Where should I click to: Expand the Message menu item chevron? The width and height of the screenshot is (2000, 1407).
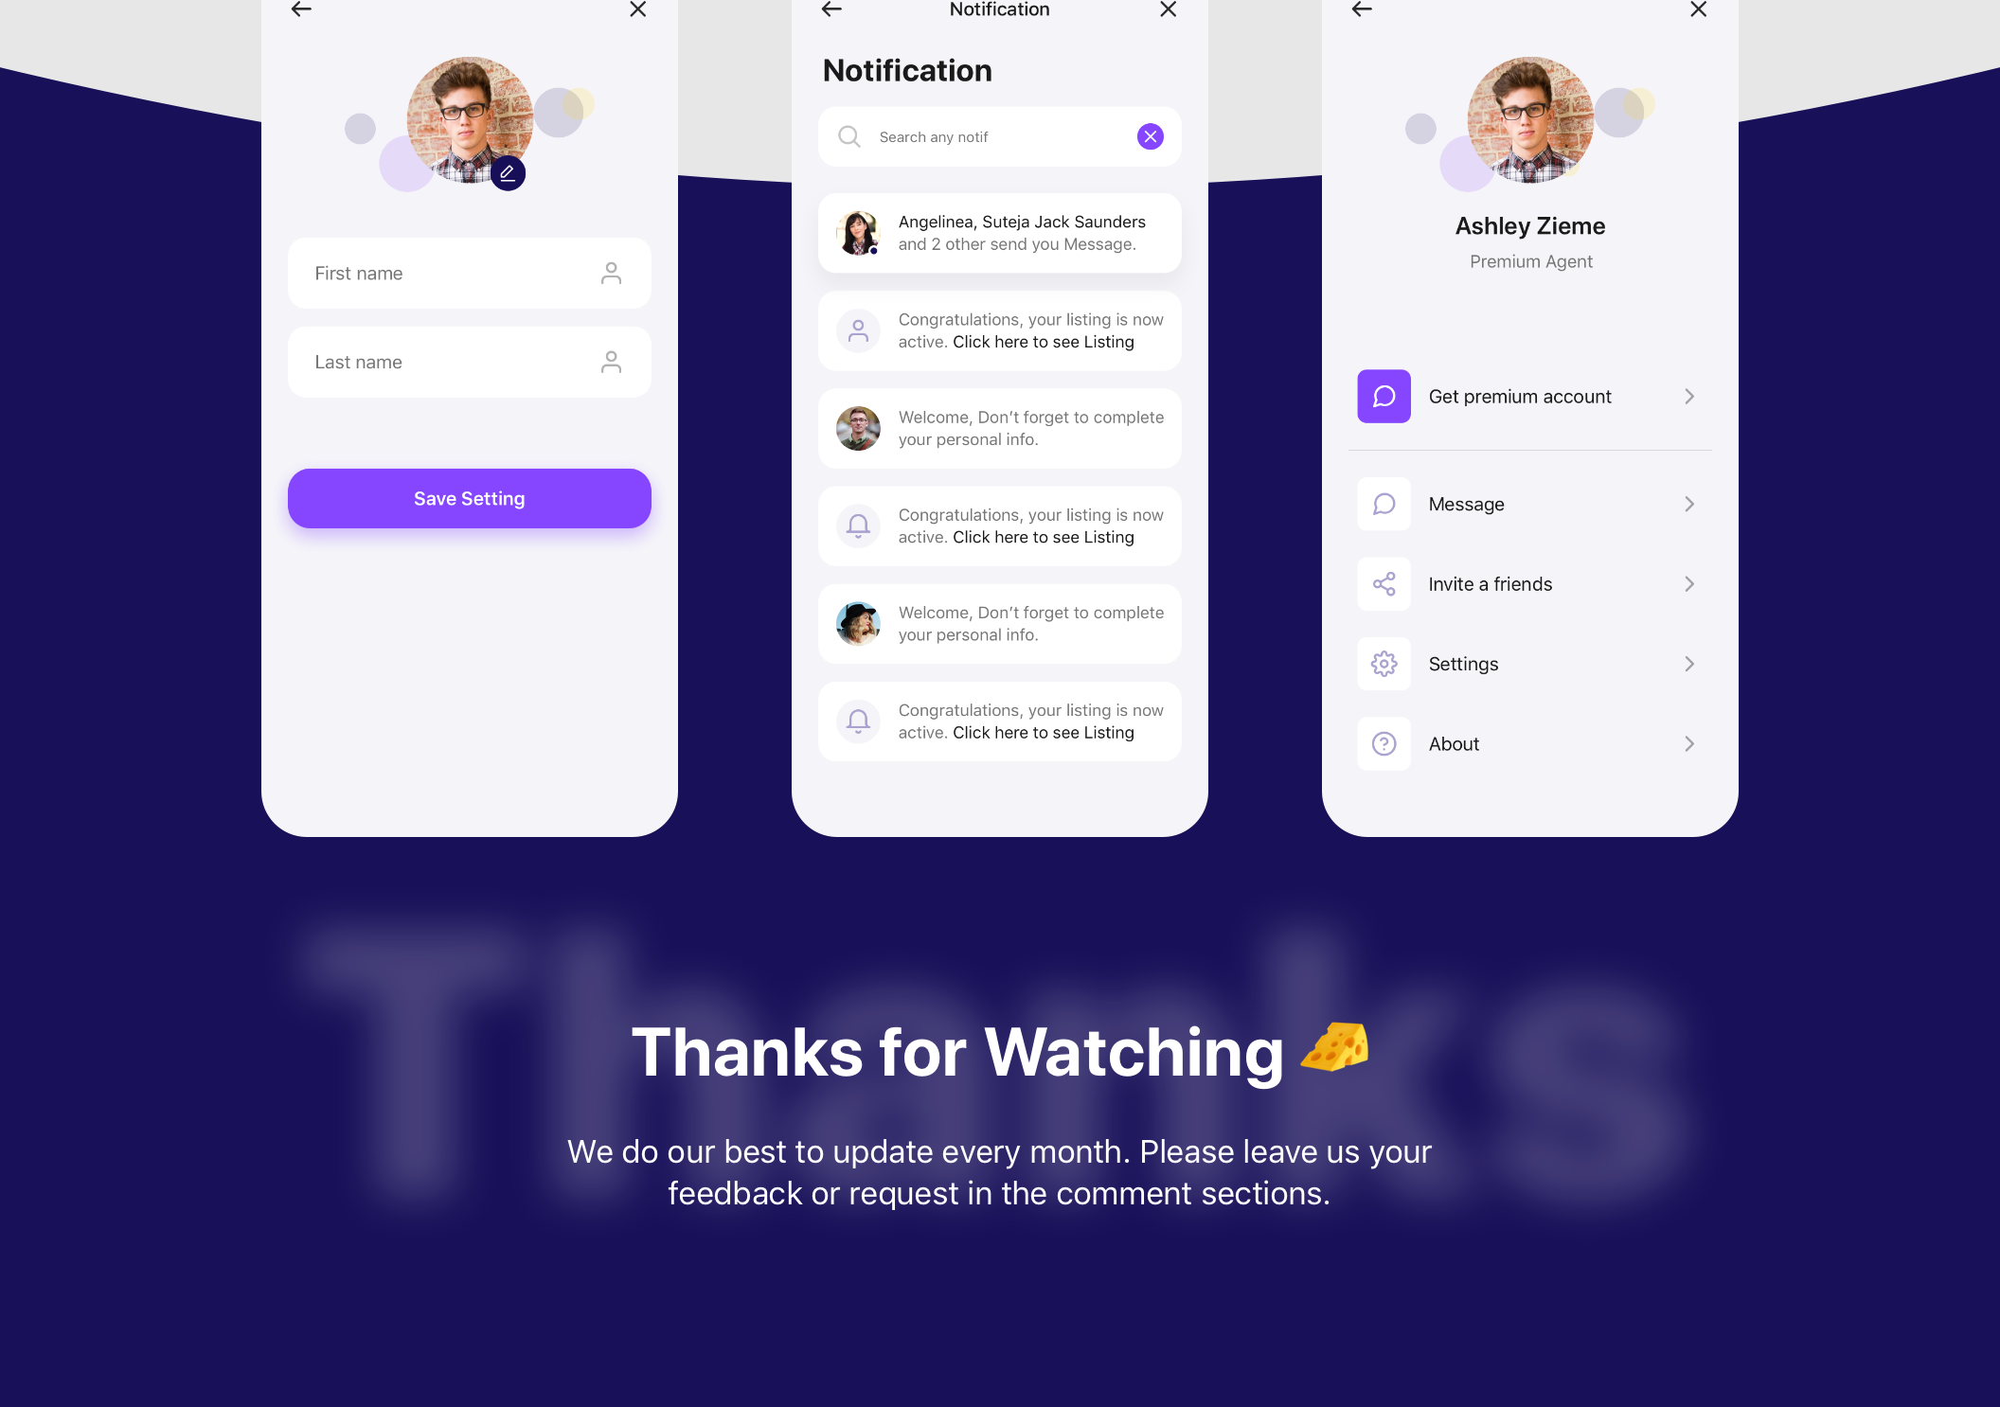(1689, 503)
